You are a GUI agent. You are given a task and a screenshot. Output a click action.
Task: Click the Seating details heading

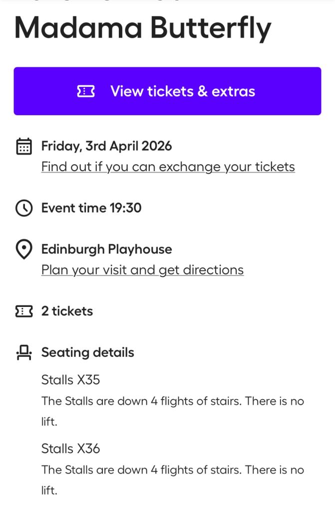point(87,353)
